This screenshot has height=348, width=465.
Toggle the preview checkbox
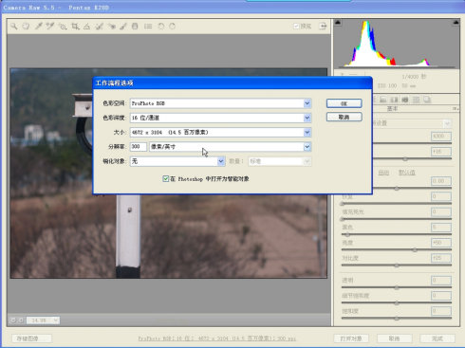(296, 27)
